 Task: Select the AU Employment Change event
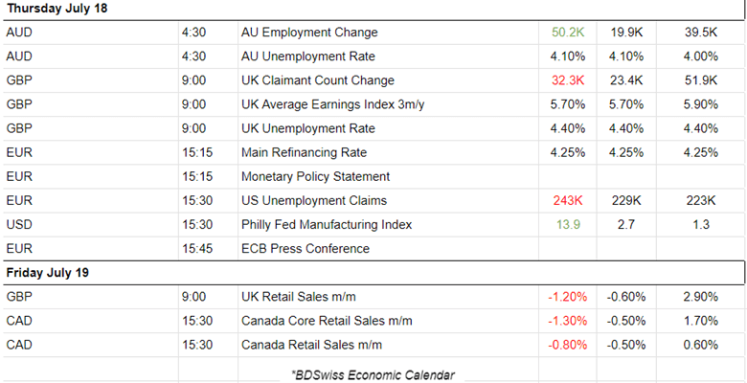pyautogui.click(x=309, y=33)
